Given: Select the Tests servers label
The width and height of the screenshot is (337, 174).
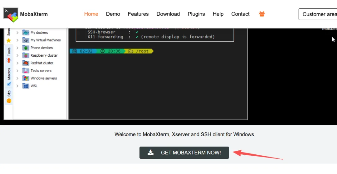Looking at the screenshot, I should (41, 70).
